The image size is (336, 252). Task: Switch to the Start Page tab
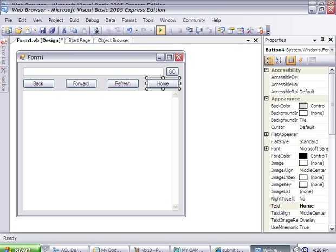79,40
